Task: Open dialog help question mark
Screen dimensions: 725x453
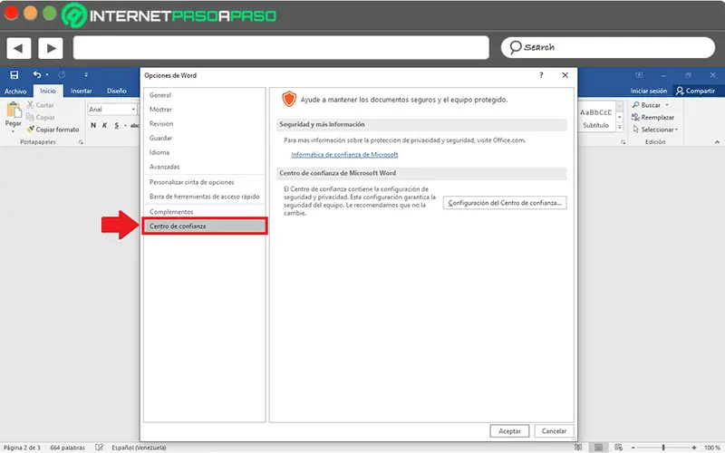Action: coord(541,75)
